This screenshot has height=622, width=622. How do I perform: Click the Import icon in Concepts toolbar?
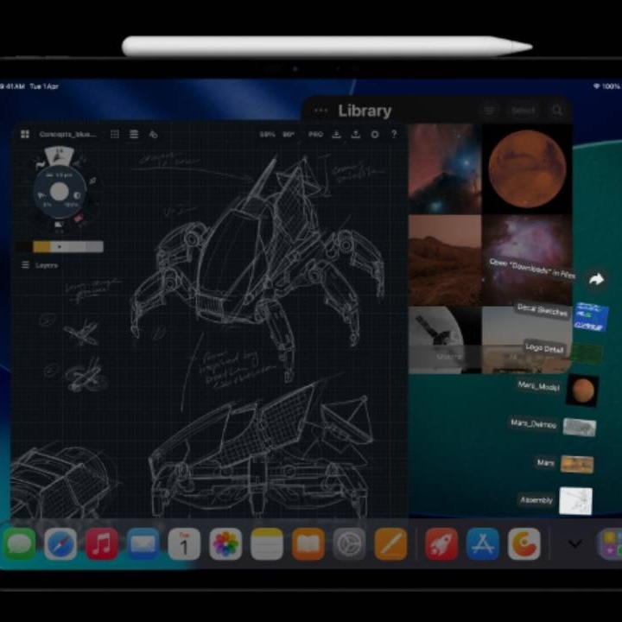[x=336, y=135]
